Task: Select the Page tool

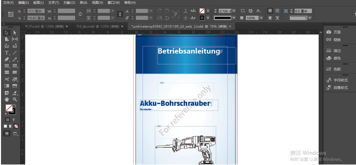Action: pyautogui.click(x=7, y=39)
